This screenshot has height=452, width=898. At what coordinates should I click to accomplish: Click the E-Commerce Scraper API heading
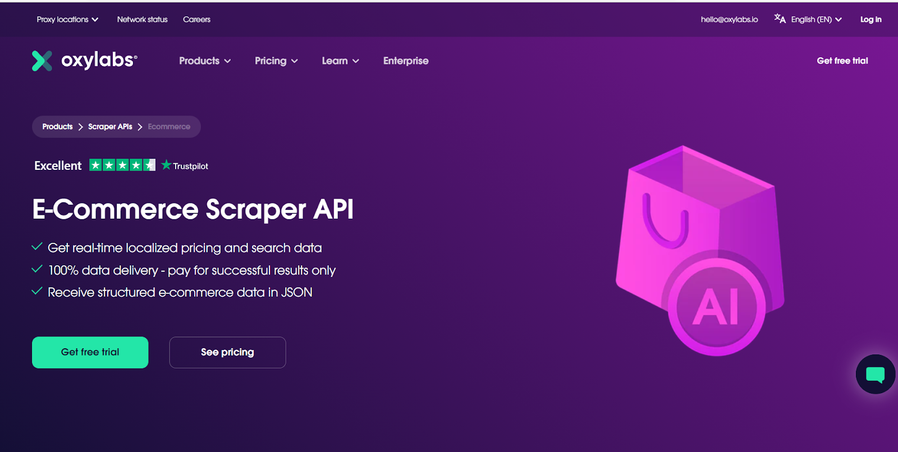(193, 209)
